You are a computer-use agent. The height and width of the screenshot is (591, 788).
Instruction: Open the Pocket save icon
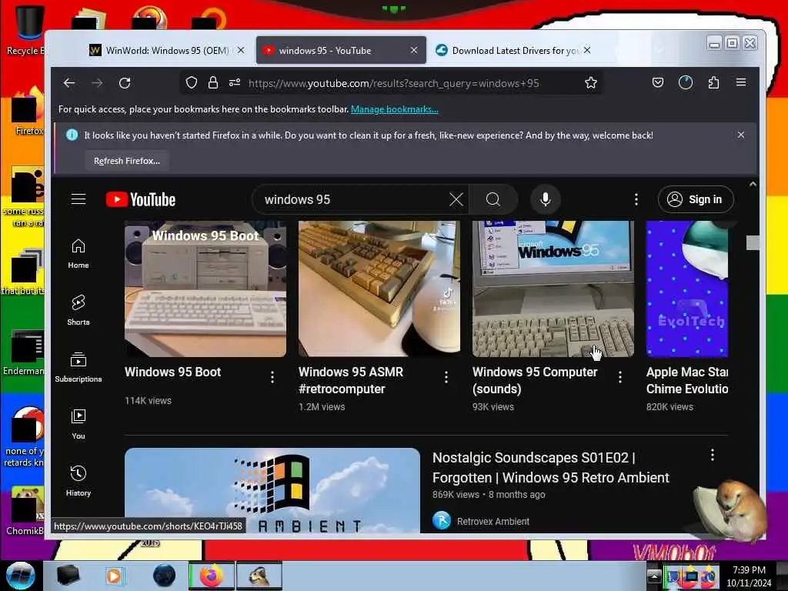coord(658,83)
